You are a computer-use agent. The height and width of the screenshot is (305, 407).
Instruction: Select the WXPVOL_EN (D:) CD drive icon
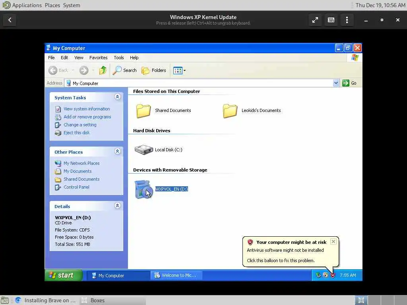[x=143, y=189]
